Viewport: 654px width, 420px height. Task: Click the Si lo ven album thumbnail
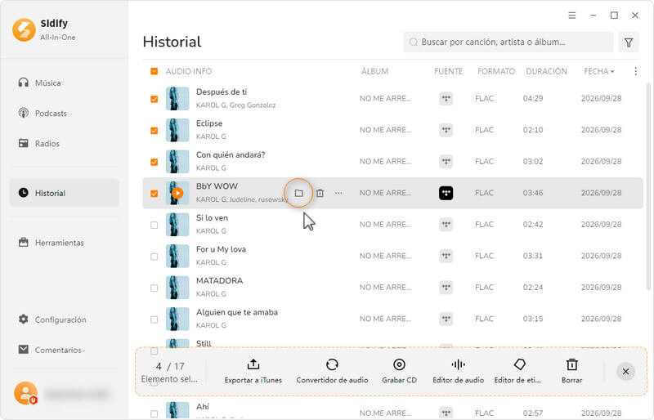[x=177, y=224]
